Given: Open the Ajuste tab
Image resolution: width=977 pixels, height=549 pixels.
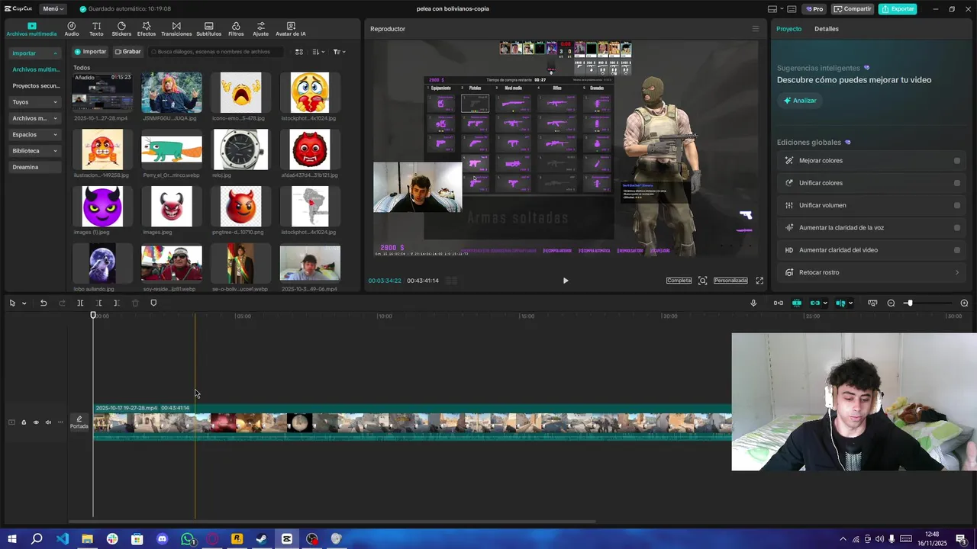Looking at the screenshot, I should pos(261,29).
